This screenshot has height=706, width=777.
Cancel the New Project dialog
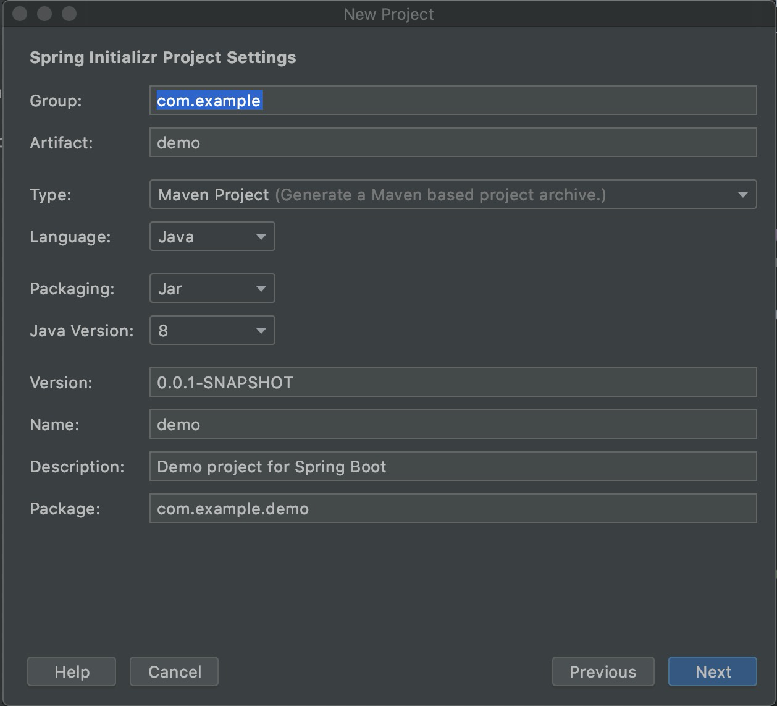click(x=174, y=671)
